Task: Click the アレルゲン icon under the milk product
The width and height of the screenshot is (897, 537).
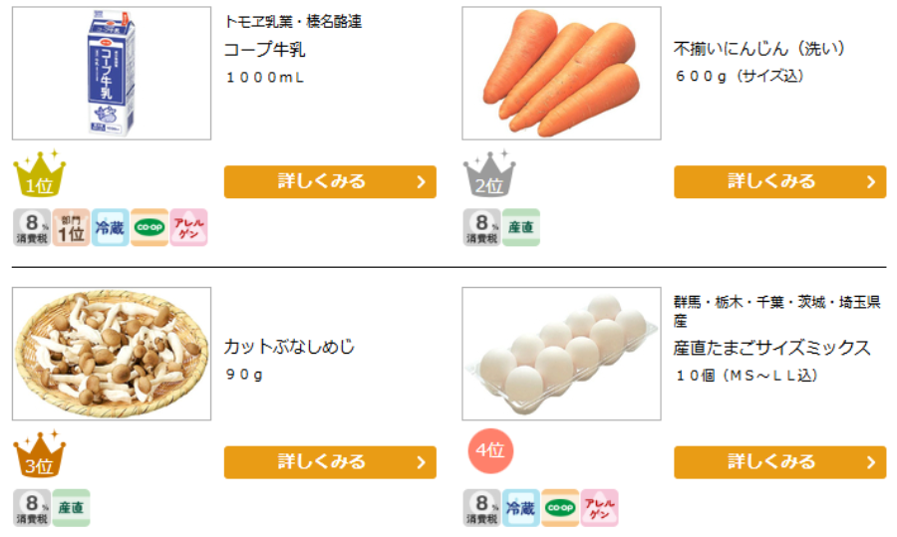Action: pos(188,227)
